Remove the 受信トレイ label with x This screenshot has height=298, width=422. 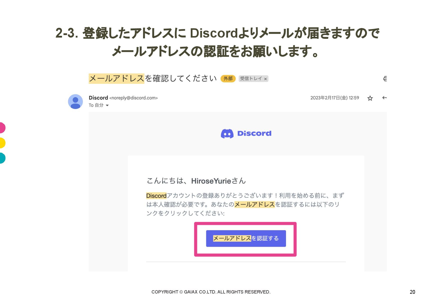point(265,79)
